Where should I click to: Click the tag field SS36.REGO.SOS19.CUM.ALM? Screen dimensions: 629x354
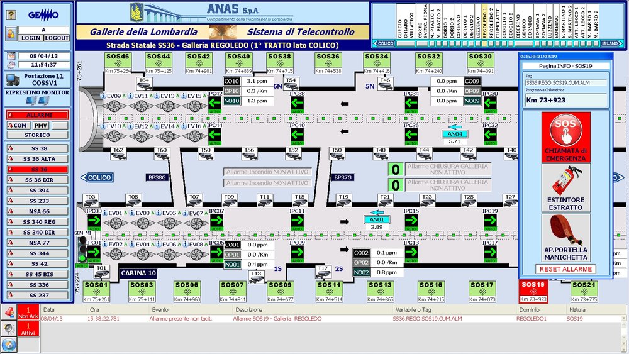(565, 82)
